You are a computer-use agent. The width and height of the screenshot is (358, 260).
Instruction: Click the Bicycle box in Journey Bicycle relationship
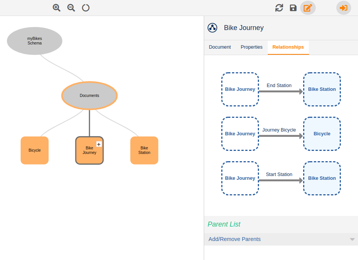coord(322,134)
